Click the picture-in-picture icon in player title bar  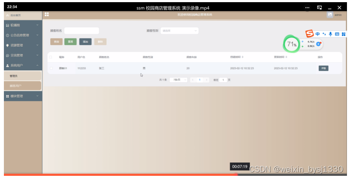pyautogui.click(x=319, y=8)
